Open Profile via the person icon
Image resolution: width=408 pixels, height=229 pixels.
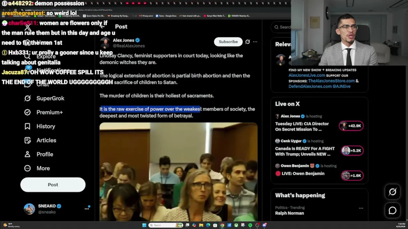(27, 154)
